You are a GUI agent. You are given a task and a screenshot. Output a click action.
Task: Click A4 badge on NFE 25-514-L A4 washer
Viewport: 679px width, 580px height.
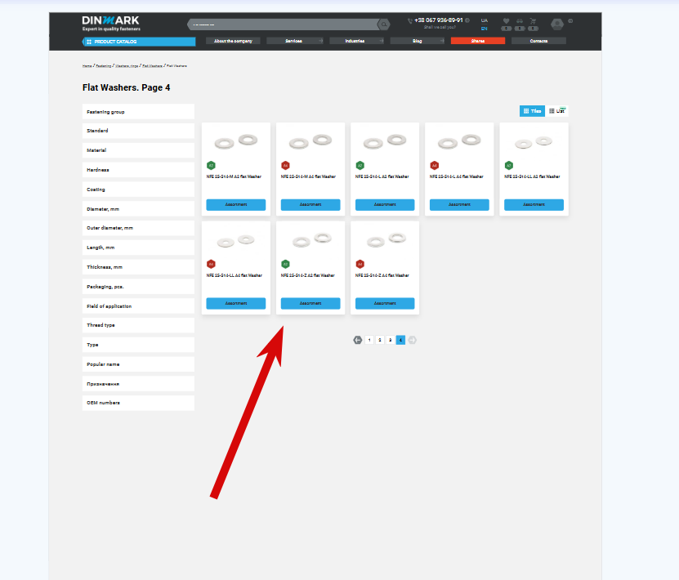coord(435,165)
